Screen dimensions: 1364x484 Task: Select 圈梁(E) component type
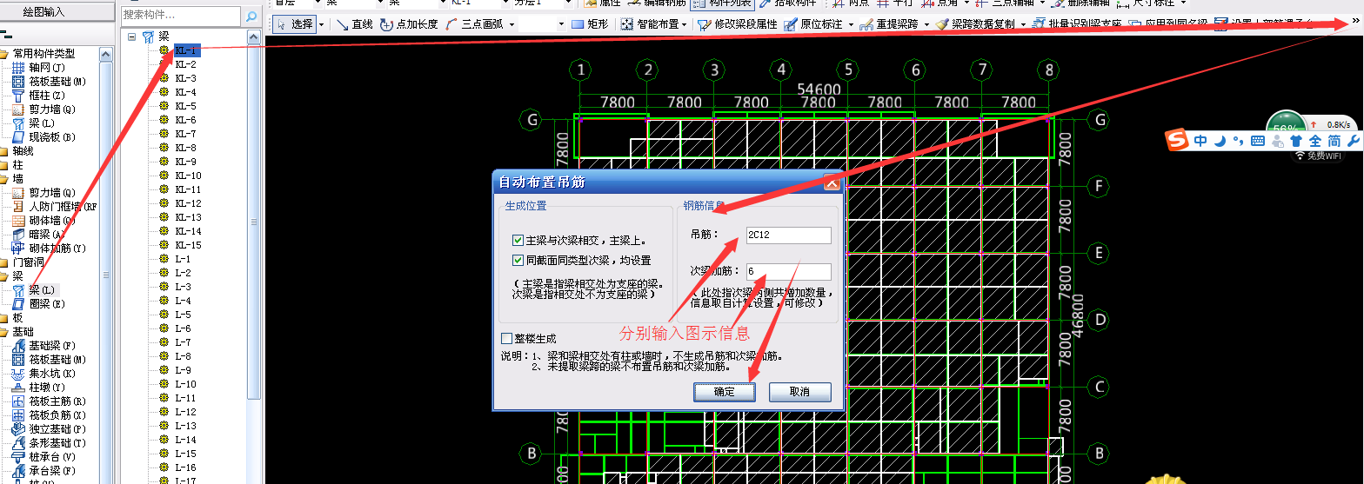tap(39, 304)
